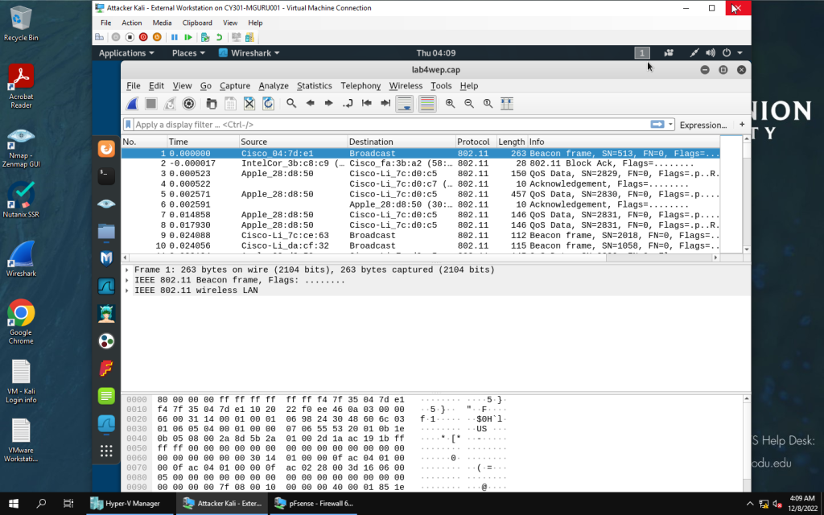
Task: Open the terminal icon in Kali dock
Action: 106,176
